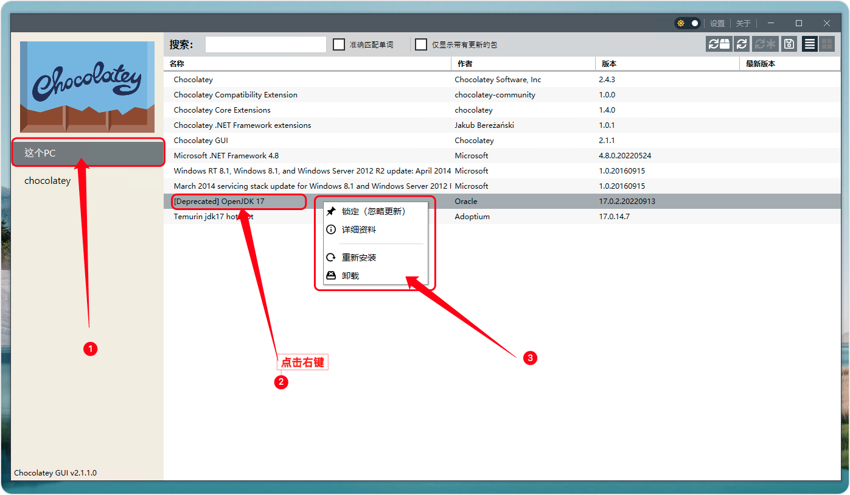
Task: Select Chocolatey .NET Framework extensions row
Action: point(502,125)
